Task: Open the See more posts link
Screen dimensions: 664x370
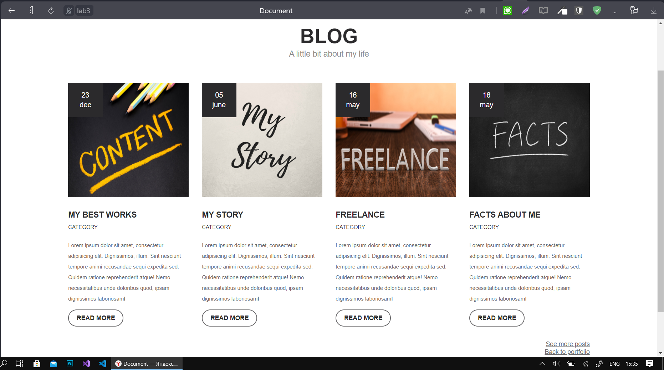Action: (567, 344)
